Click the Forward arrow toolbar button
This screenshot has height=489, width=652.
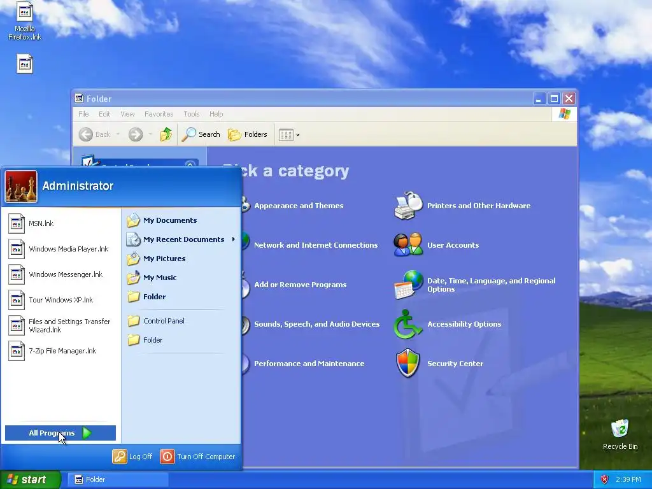136,134
